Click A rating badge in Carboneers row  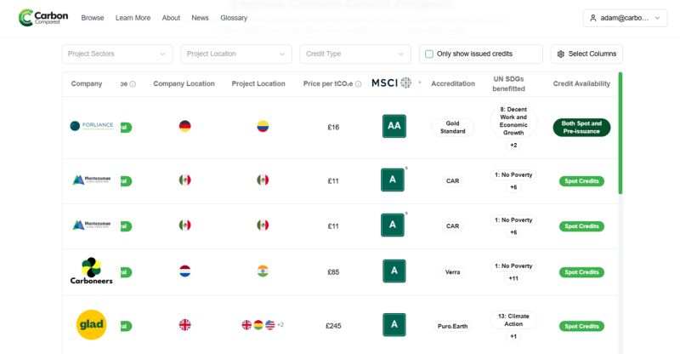point(394,271)
